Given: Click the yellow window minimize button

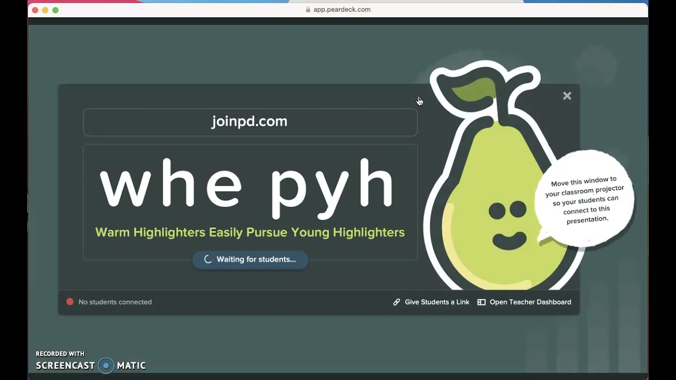Looking at the screenshot, I should [x=45, y=10].
